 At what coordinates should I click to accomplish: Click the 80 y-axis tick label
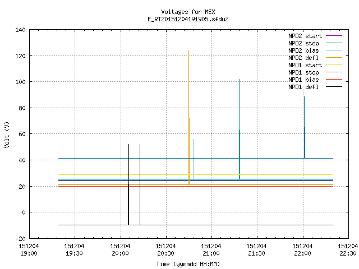(22, 108)
